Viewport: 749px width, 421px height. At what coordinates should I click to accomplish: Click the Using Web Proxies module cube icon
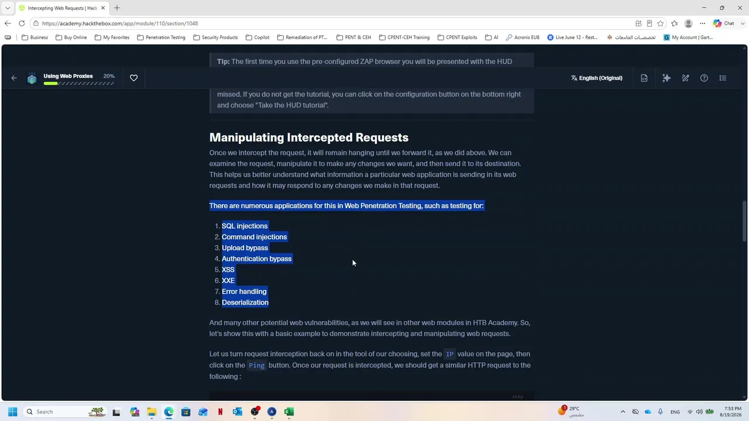[x=32, y=78]
